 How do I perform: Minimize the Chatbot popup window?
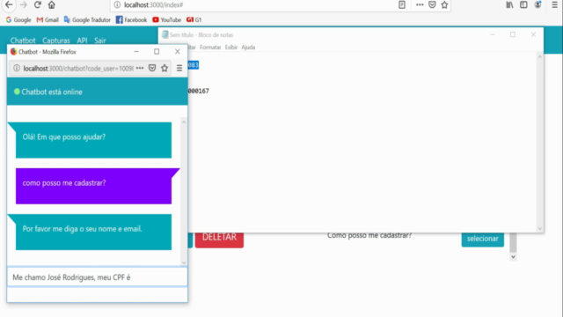(x=136, y=51)
